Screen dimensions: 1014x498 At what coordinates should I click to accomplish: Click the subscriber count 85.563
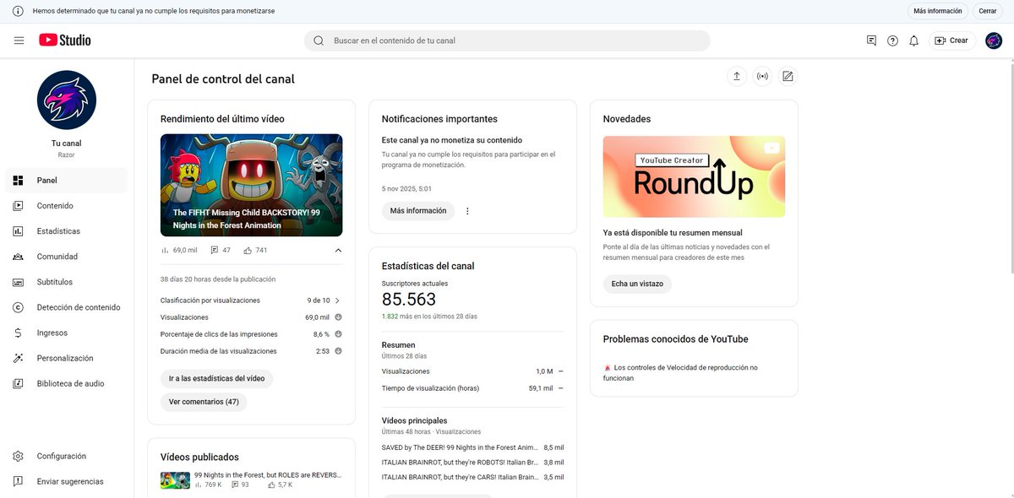(x=409, y=300)
